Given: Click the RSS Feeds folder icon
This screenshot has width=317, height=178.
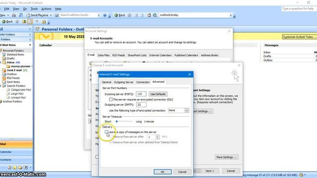Looking at the screenshot, I should pos(4,78).
